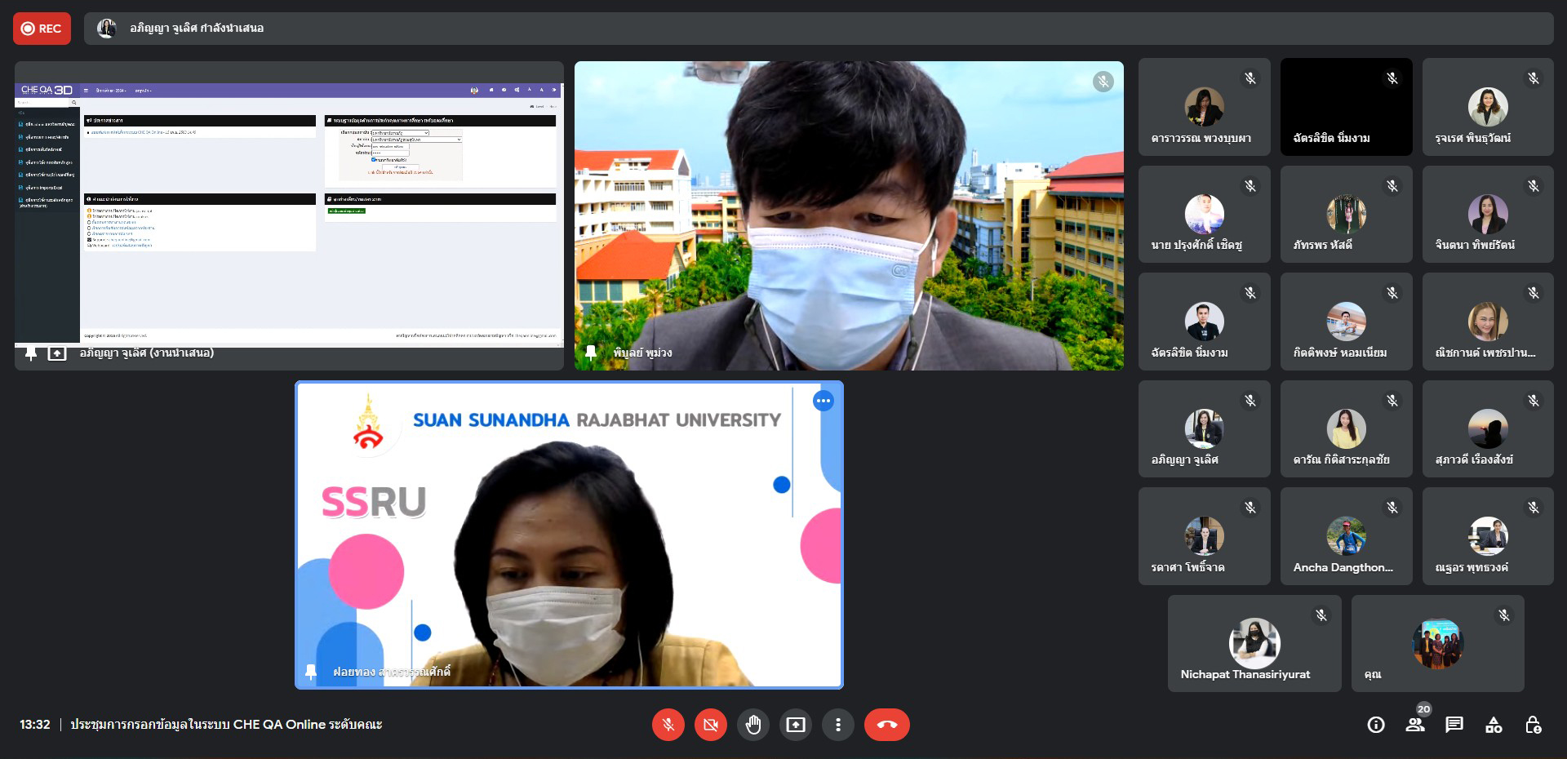
Task: Turn on the camera
Action: (710, 725)
